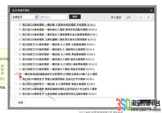This screenshot has width=162, height=113.
Task: Click the template icon beside the B140-1 item
Action: [x=20, y=44]
